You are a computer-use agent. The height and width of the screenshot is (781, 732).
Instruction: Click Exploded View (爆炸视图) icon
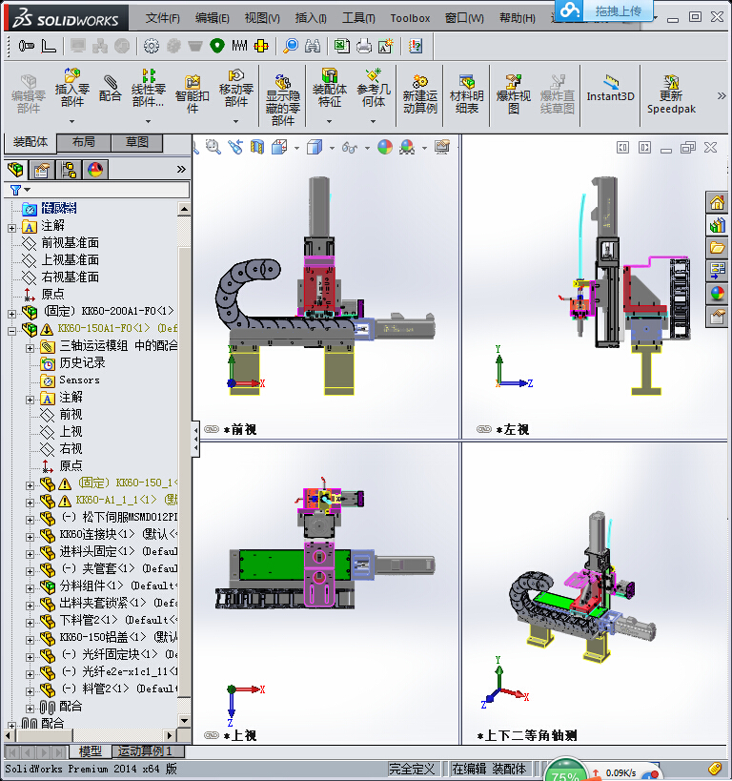pyautogui.click(x=514, y=94)
